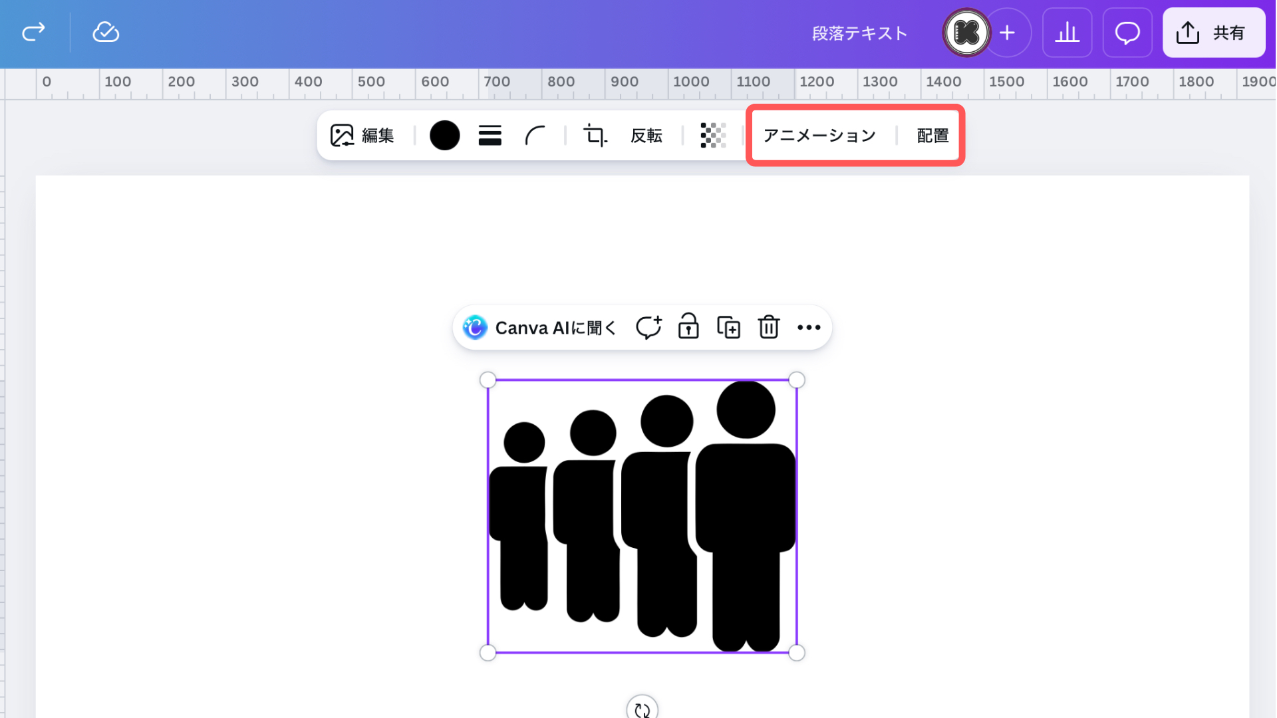Open the 配置 position panel

tap(932, 136)
